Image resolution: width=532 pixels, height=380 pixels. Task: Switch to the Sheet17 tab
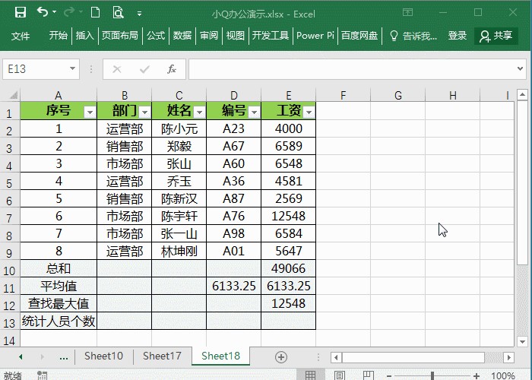coord(162,356)
